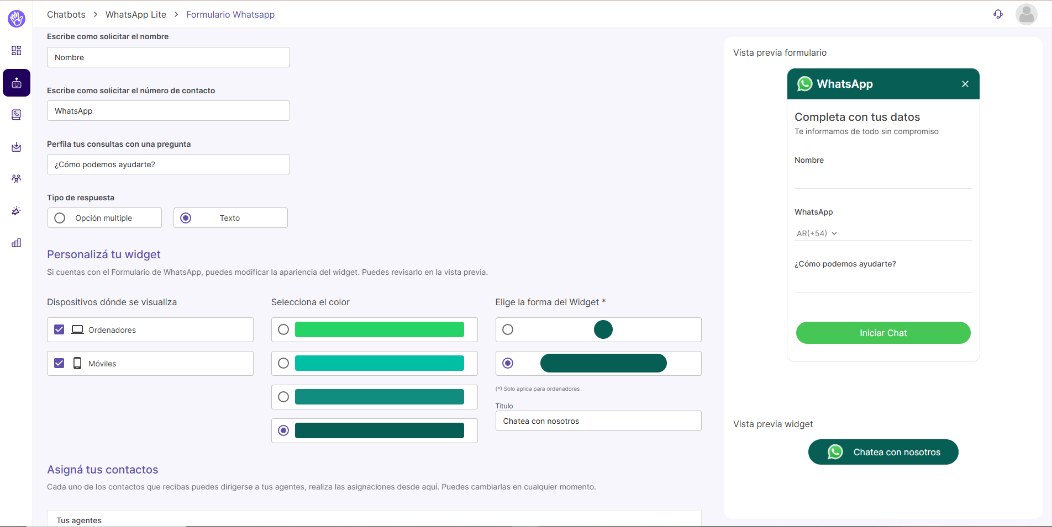Select the bright green color radio
Image resolution: width=1052 pixels, height=527 pixels.
click(283, 329)
